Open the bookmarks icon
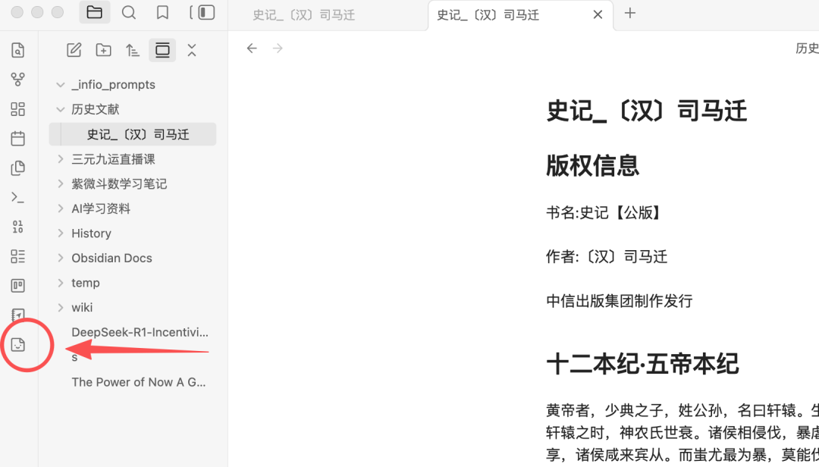Screen dimensions: 819x467 pyautogui.click(x=162, y=13)
